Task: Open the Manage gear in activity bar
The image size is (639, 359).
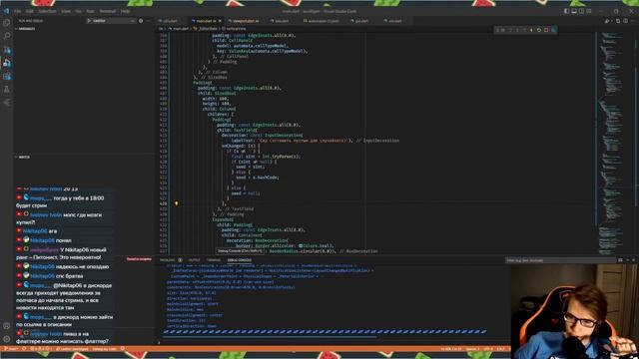Action: coord(7,339)
